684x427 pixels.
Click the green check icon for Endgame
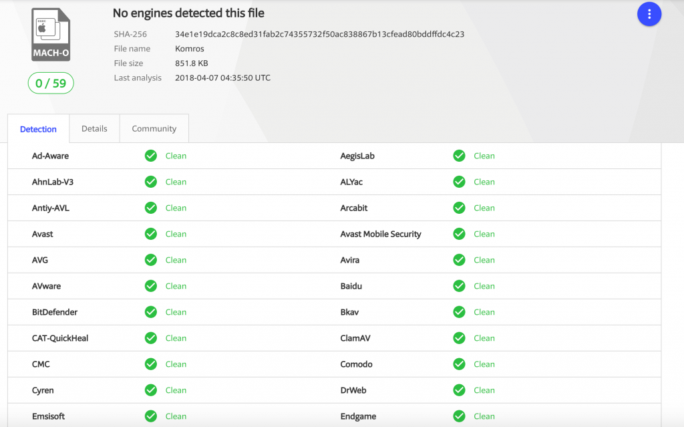(x=459, y=416)
